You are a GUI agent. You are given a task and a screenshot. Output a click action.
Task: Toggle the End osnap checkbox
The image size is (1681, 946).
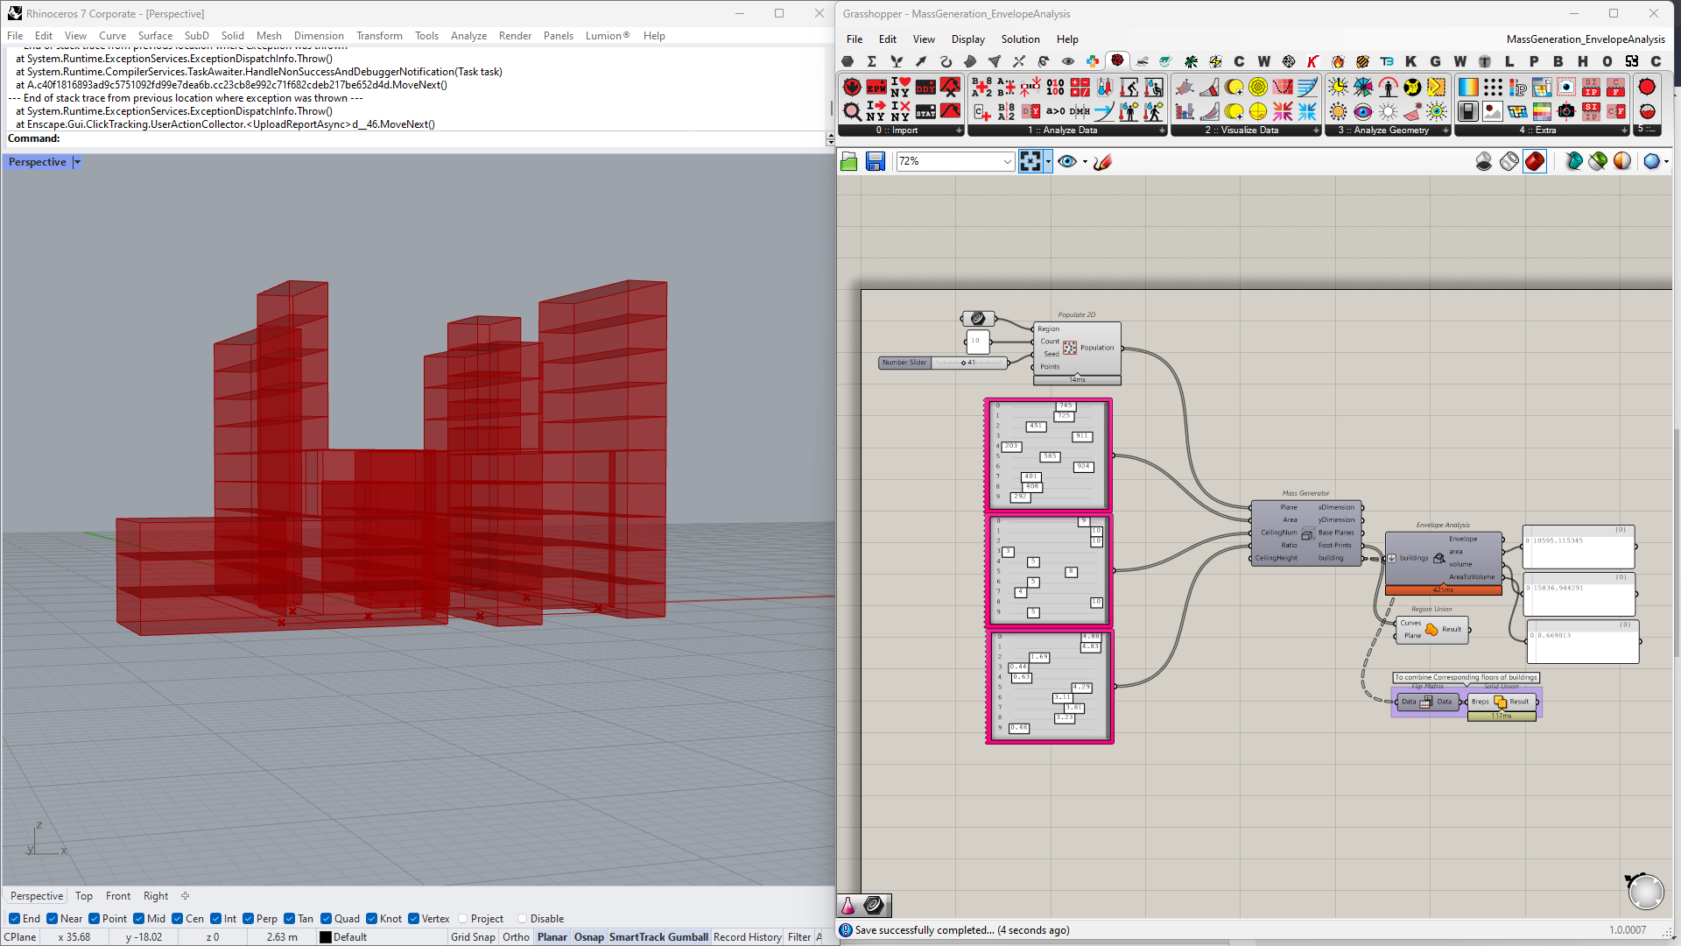[14, 919]
